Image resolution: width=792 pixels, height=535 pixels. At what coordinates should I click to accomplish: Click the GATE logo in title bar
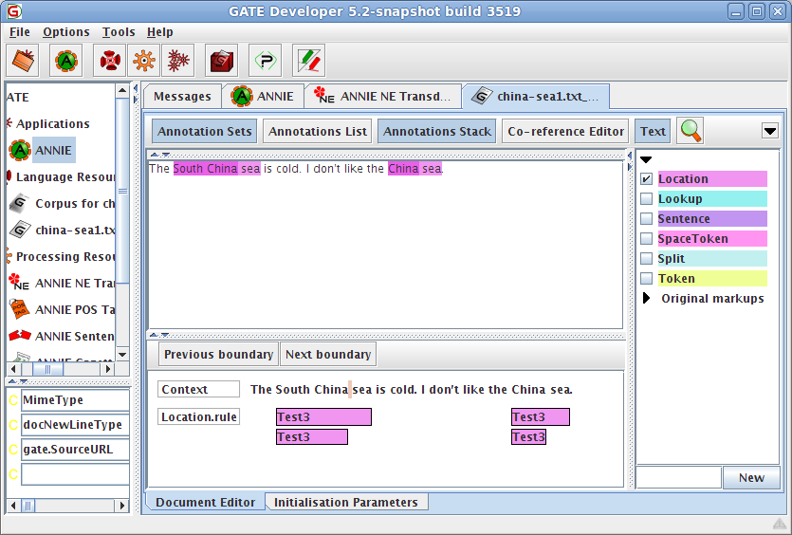pyautogui.click(x=14, y=11)
